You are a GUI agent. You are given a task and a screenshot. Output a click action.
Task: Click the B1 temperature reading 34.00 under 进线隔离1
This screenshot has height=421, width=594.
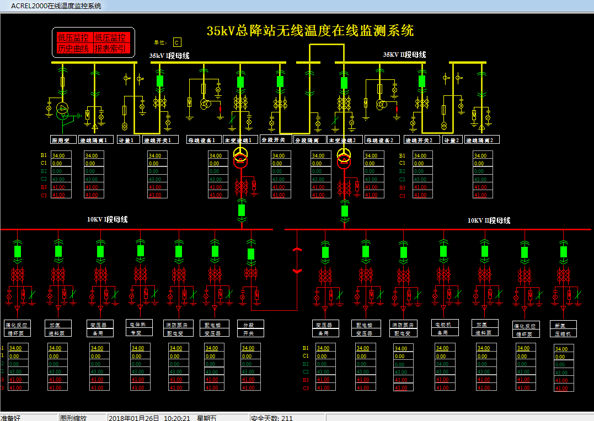[x=94, y=155]
